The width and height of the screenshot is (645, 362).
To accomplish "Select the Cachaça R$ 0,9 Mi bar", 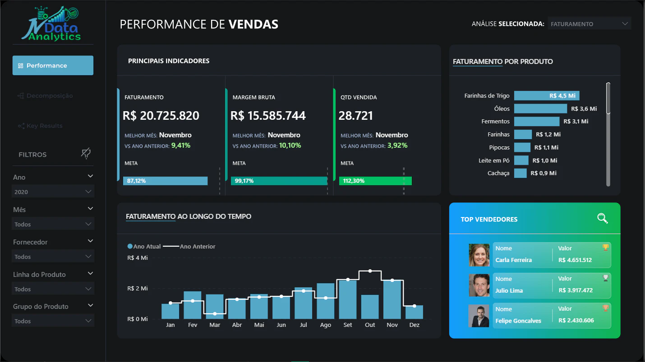I will point(521,173).
